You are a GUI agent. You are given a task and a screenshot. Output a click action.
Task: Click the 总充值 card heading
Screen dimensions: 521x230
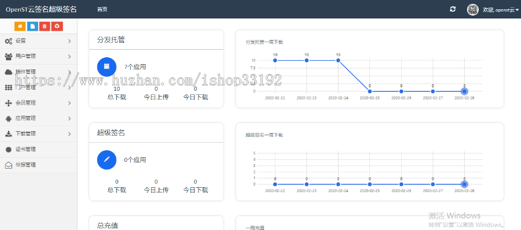pyautogui.click(x=107, y=226)
